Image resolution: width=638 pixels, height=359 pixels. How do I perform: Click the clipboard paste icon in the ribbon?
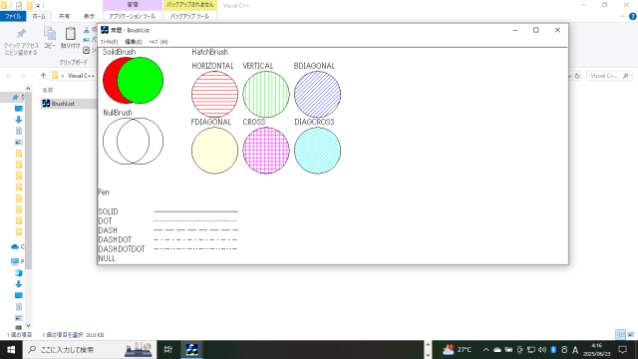tap(71, 34)
